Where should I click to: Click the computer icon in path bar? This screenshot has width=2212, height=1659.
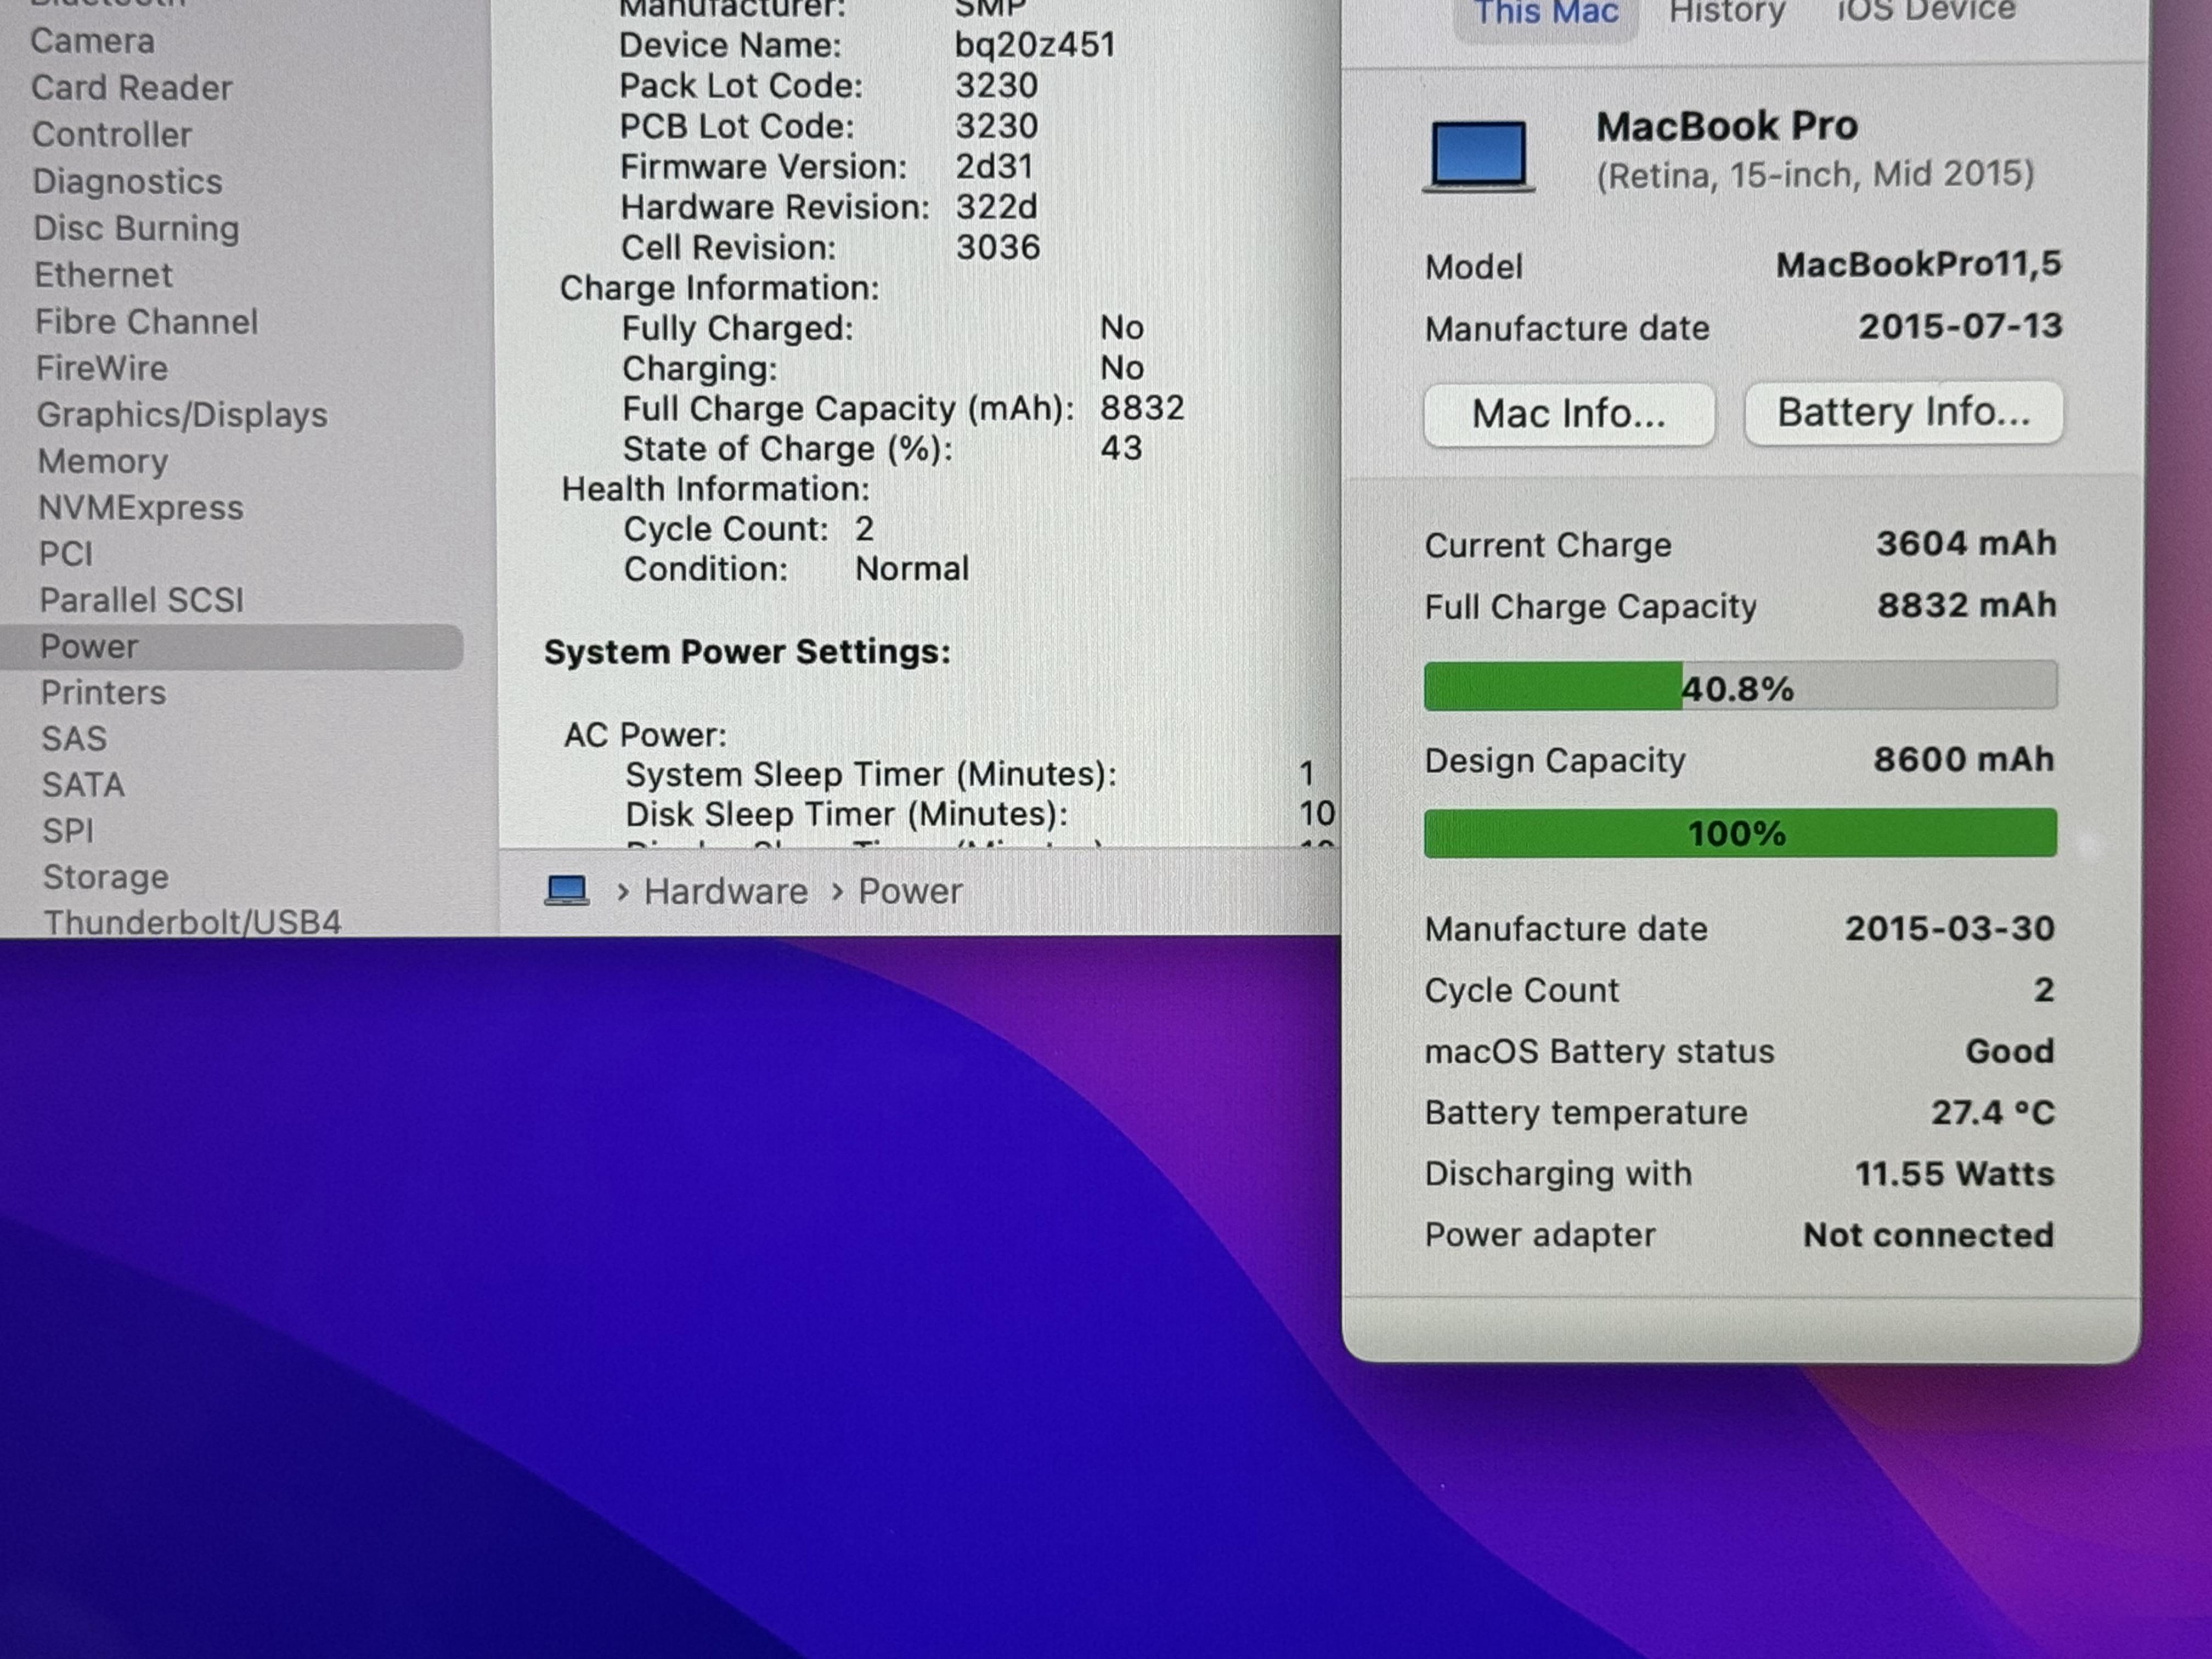[567, 890]
